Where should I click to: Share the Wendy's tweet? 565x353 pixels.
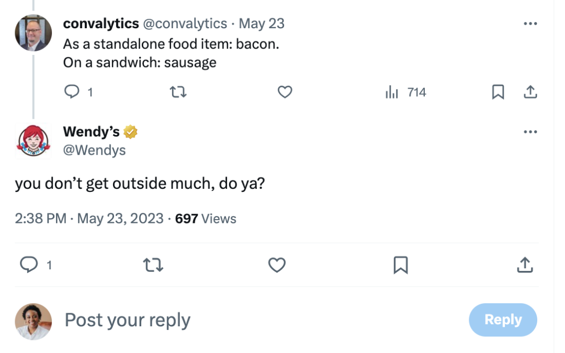click(x=525, y=265)
